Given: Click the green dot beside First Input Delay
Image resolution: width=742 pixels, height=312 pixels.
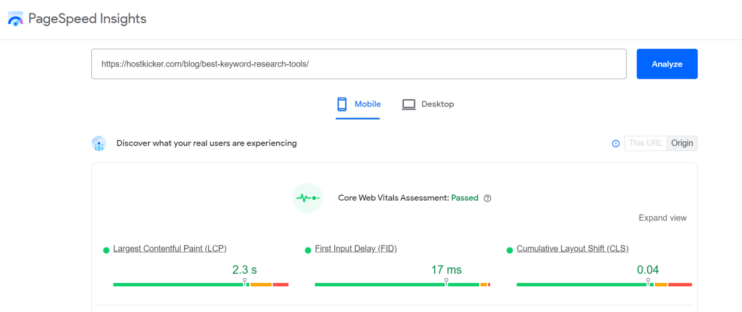Looking at the screenshot, I should pos(308,250).
